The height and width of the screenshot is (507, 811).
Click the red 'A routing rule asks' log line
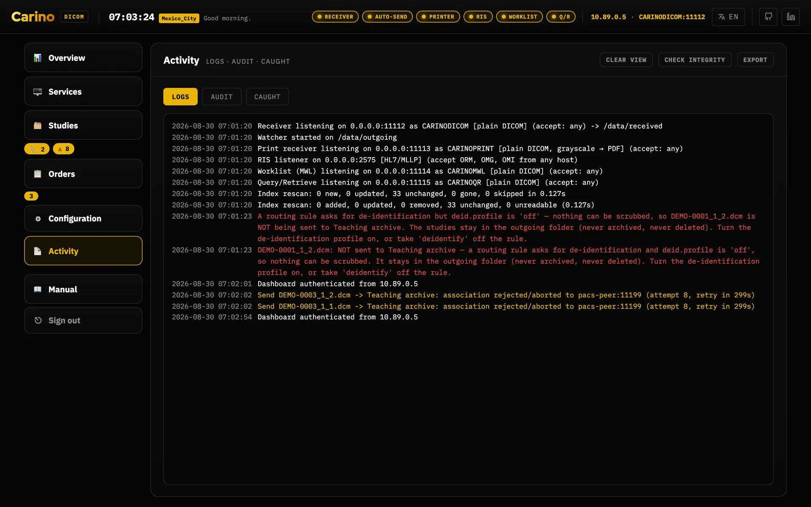[x=506, y=227]
